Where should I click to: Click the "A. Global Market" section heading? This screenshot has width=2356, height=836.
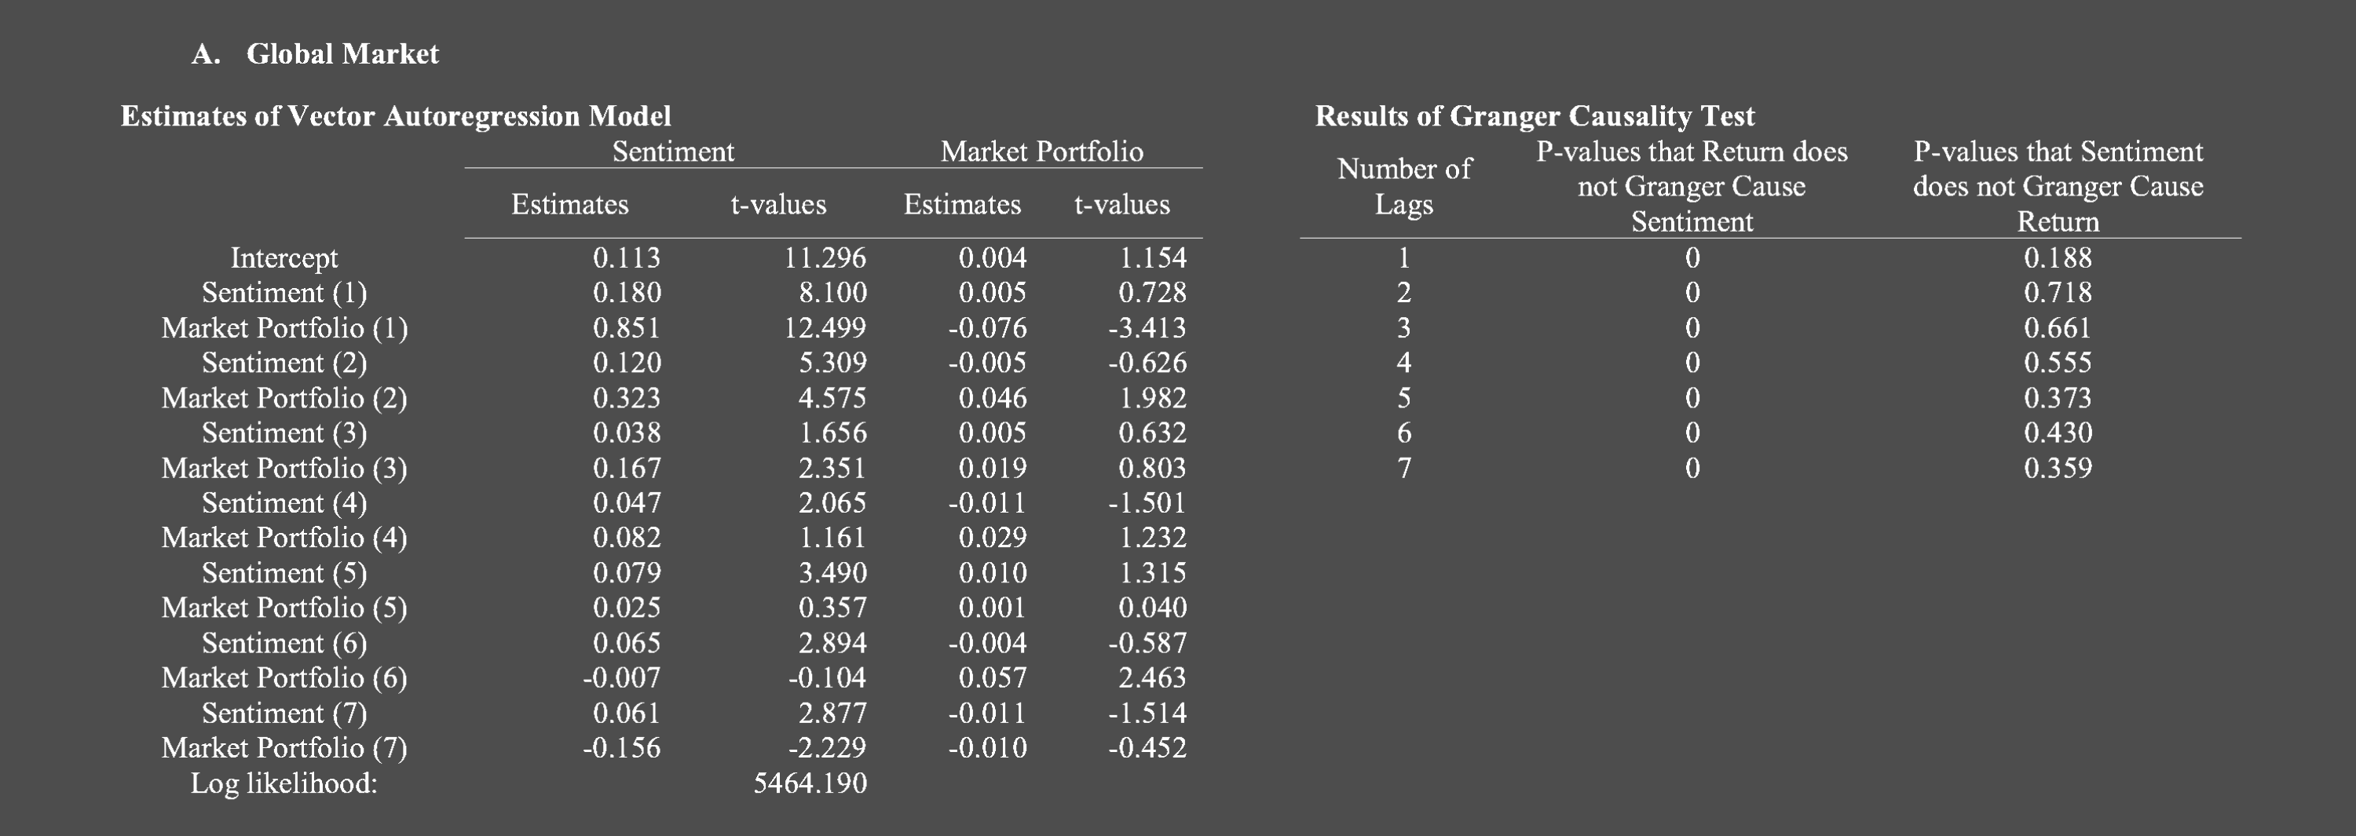click(316, 54)
